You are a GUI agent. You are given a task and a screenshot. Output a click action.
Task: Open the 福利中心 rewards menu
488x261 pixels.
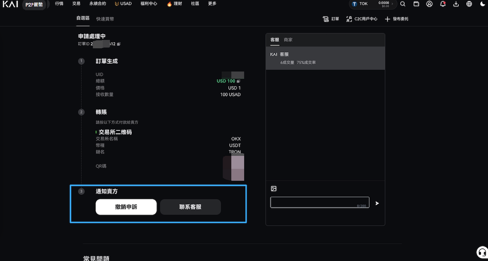click(x=149, y=4)
